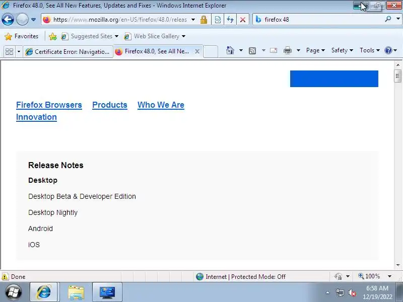
Task: Open the Print options dropdown arrow
Action: (298, 50)
